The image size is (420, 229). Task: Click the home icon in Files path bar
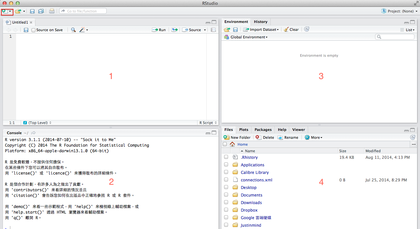pos(232,144)
